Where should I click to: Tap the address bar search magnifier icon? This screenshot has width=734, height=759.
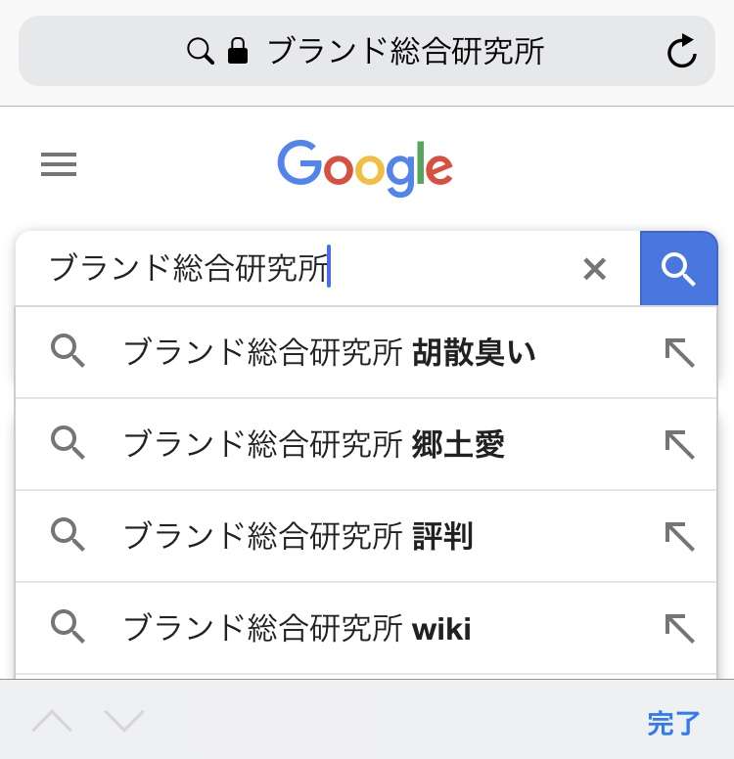(x=201, y=52)
